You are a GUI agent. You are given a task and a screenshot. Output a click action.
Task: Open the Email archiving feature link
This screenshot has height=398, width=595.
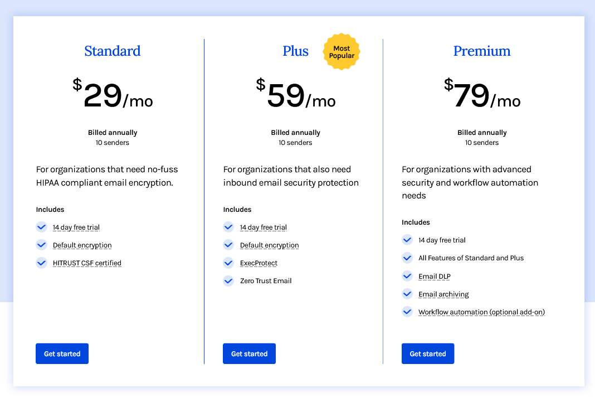[x=443, y=294]
